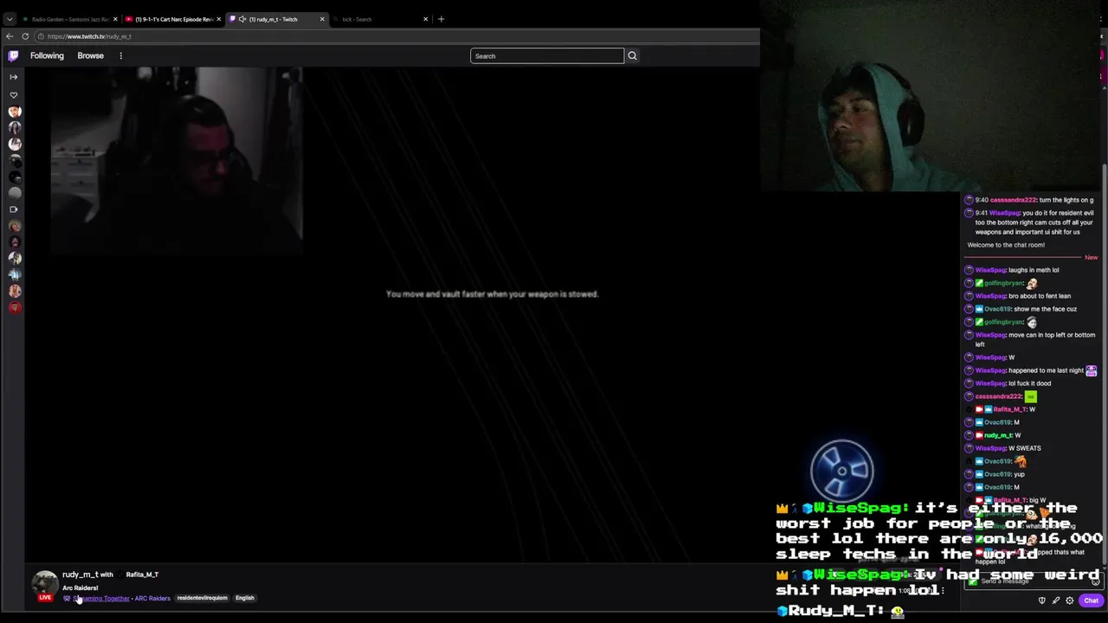Expand the left followed-channels sidebar

point(13,77)
